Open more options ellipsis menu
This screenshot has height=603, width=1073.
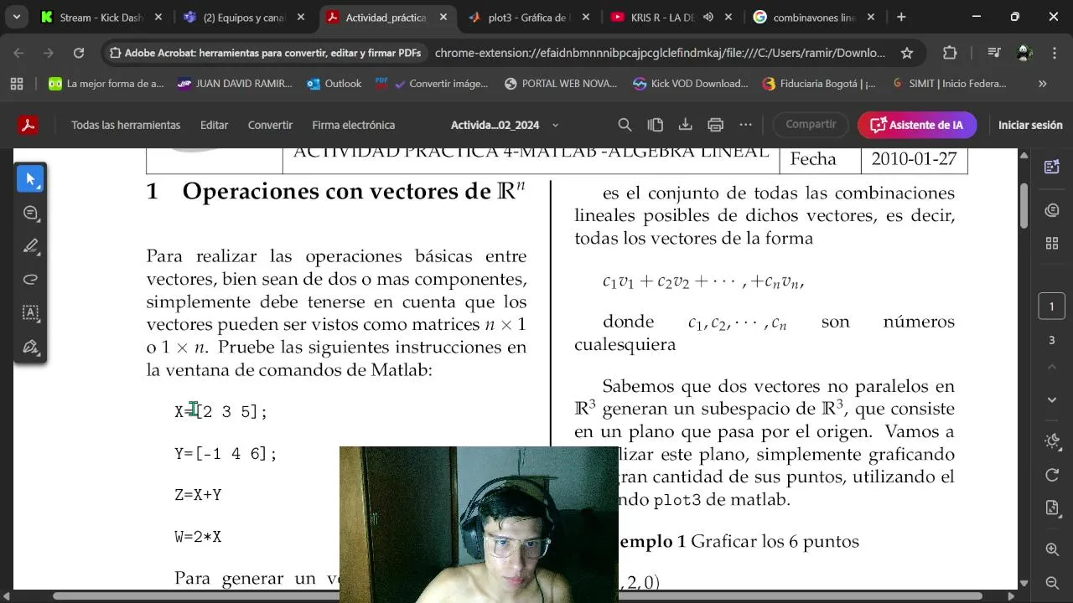pos(745,125)
